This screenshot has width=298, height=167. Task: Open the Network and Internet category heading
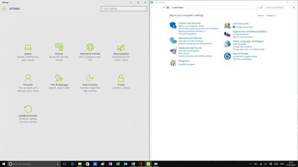pos(190,38)
